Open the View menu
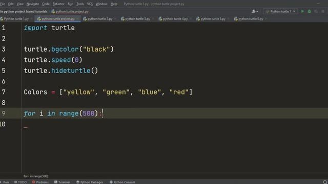328x184 pixels. pyautogui.click(x=20, y=4)
